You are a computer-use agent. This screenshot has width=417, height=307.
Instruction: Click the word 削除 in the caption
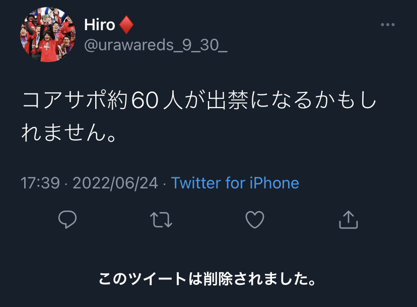(x=218, y=279)
